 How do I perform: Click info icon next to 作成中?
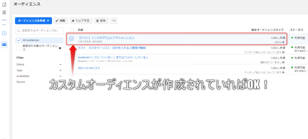283,42
